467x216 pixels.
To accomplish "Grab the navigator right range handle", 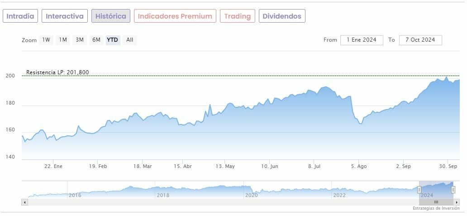I will 453,190.
